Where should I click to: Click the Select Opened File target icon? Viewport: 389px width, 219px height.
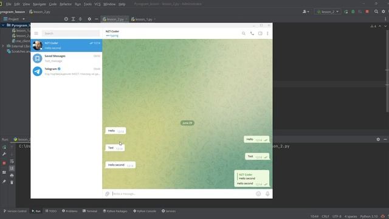(x=66, y=19)
